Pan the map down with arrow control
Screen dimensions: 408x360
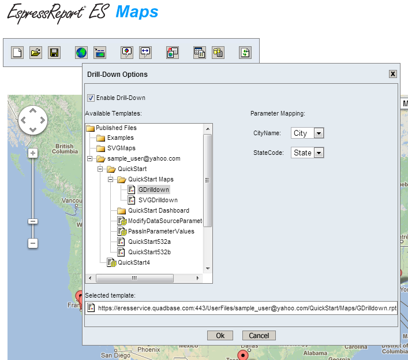(x=33, y=129)
